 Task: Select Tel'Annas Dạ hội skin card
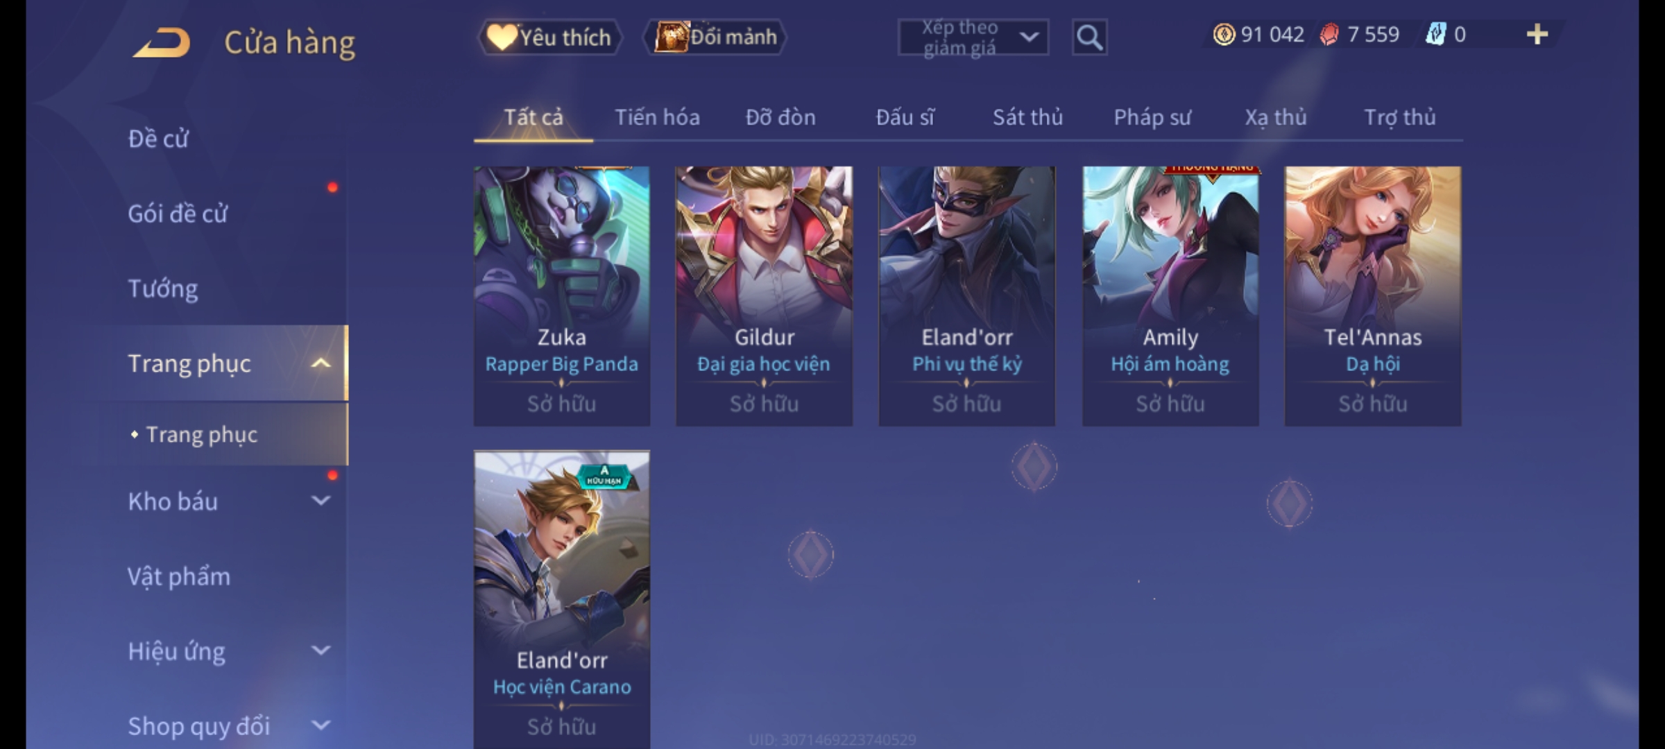pos(1373,296)
